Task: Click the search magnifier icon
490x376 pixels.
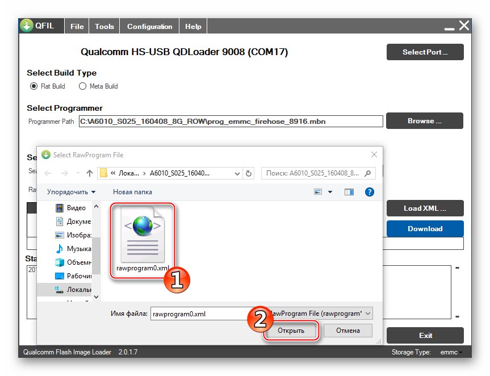Action: pyautogui.click(x=368, y=173)
